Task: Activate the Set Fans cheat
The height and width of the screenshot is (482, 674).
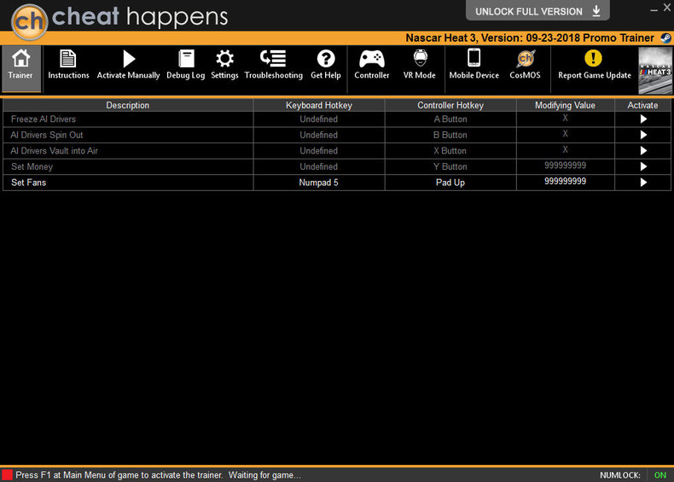Action: [x=642, y=183]
